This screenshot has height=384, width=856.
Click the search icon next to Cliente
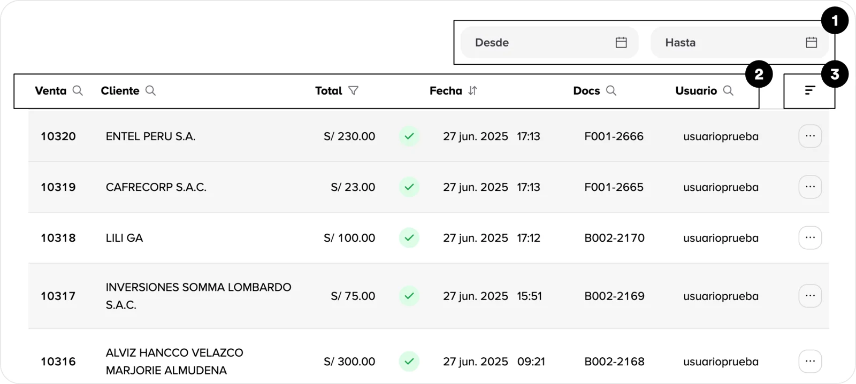[150, 91]
